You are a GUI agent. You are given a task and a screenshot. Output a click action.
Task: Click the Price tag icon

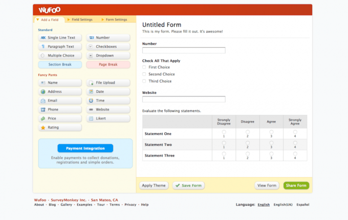[x=43, y=118]
